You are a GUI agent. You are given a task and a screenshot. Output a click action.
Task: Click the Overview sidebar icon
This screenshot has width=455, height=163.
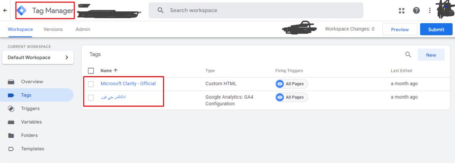[11, 82]
